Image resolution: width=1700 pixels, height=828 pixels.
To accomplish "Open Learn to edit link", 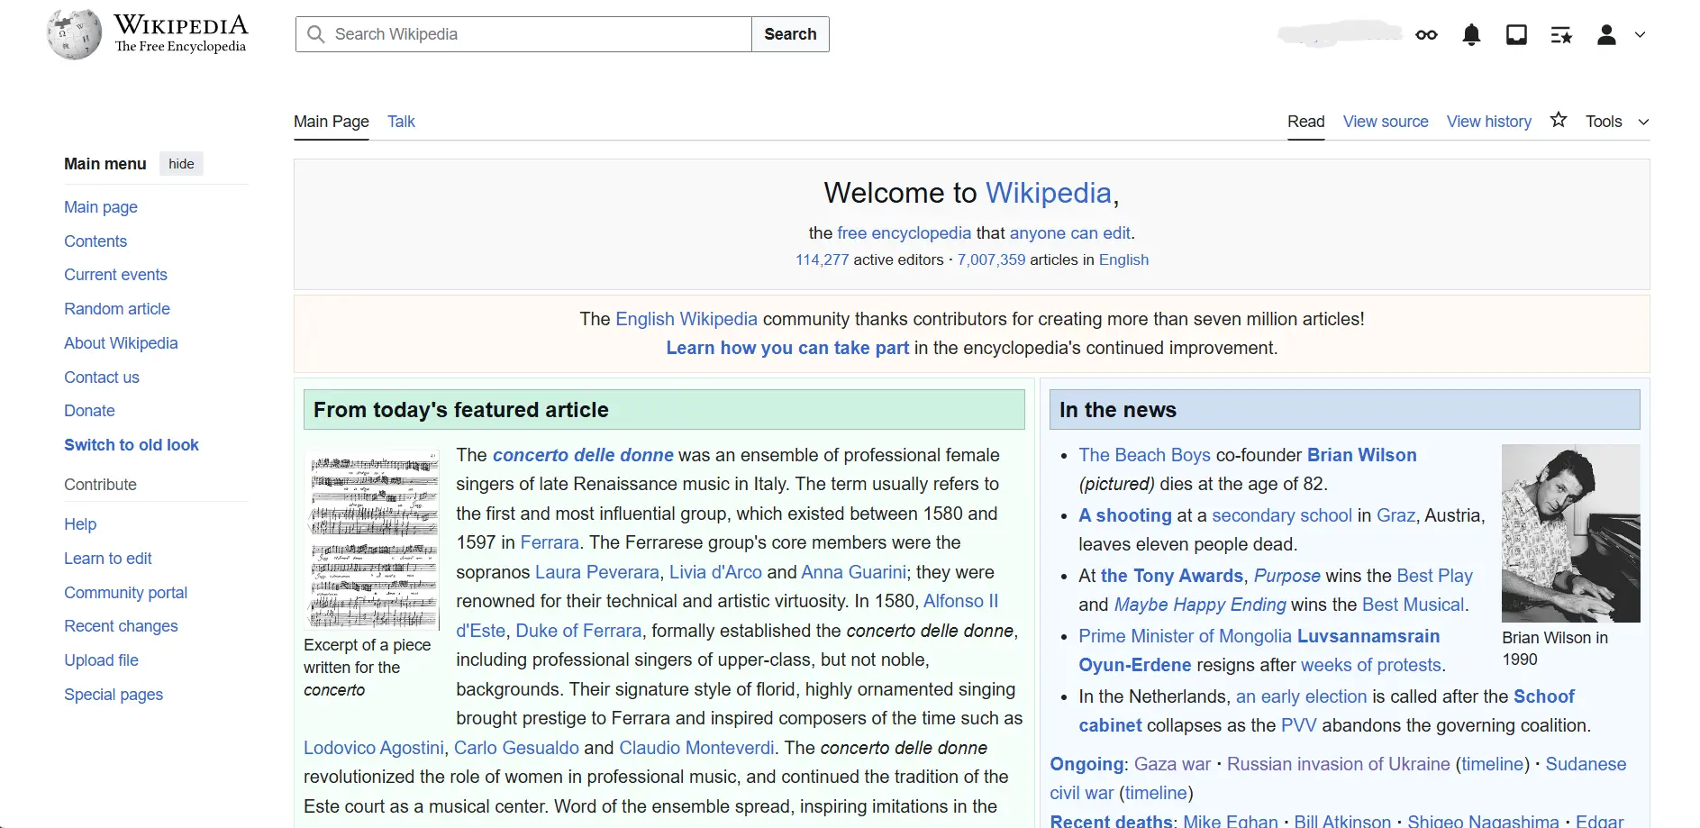I will pos(108,559).
